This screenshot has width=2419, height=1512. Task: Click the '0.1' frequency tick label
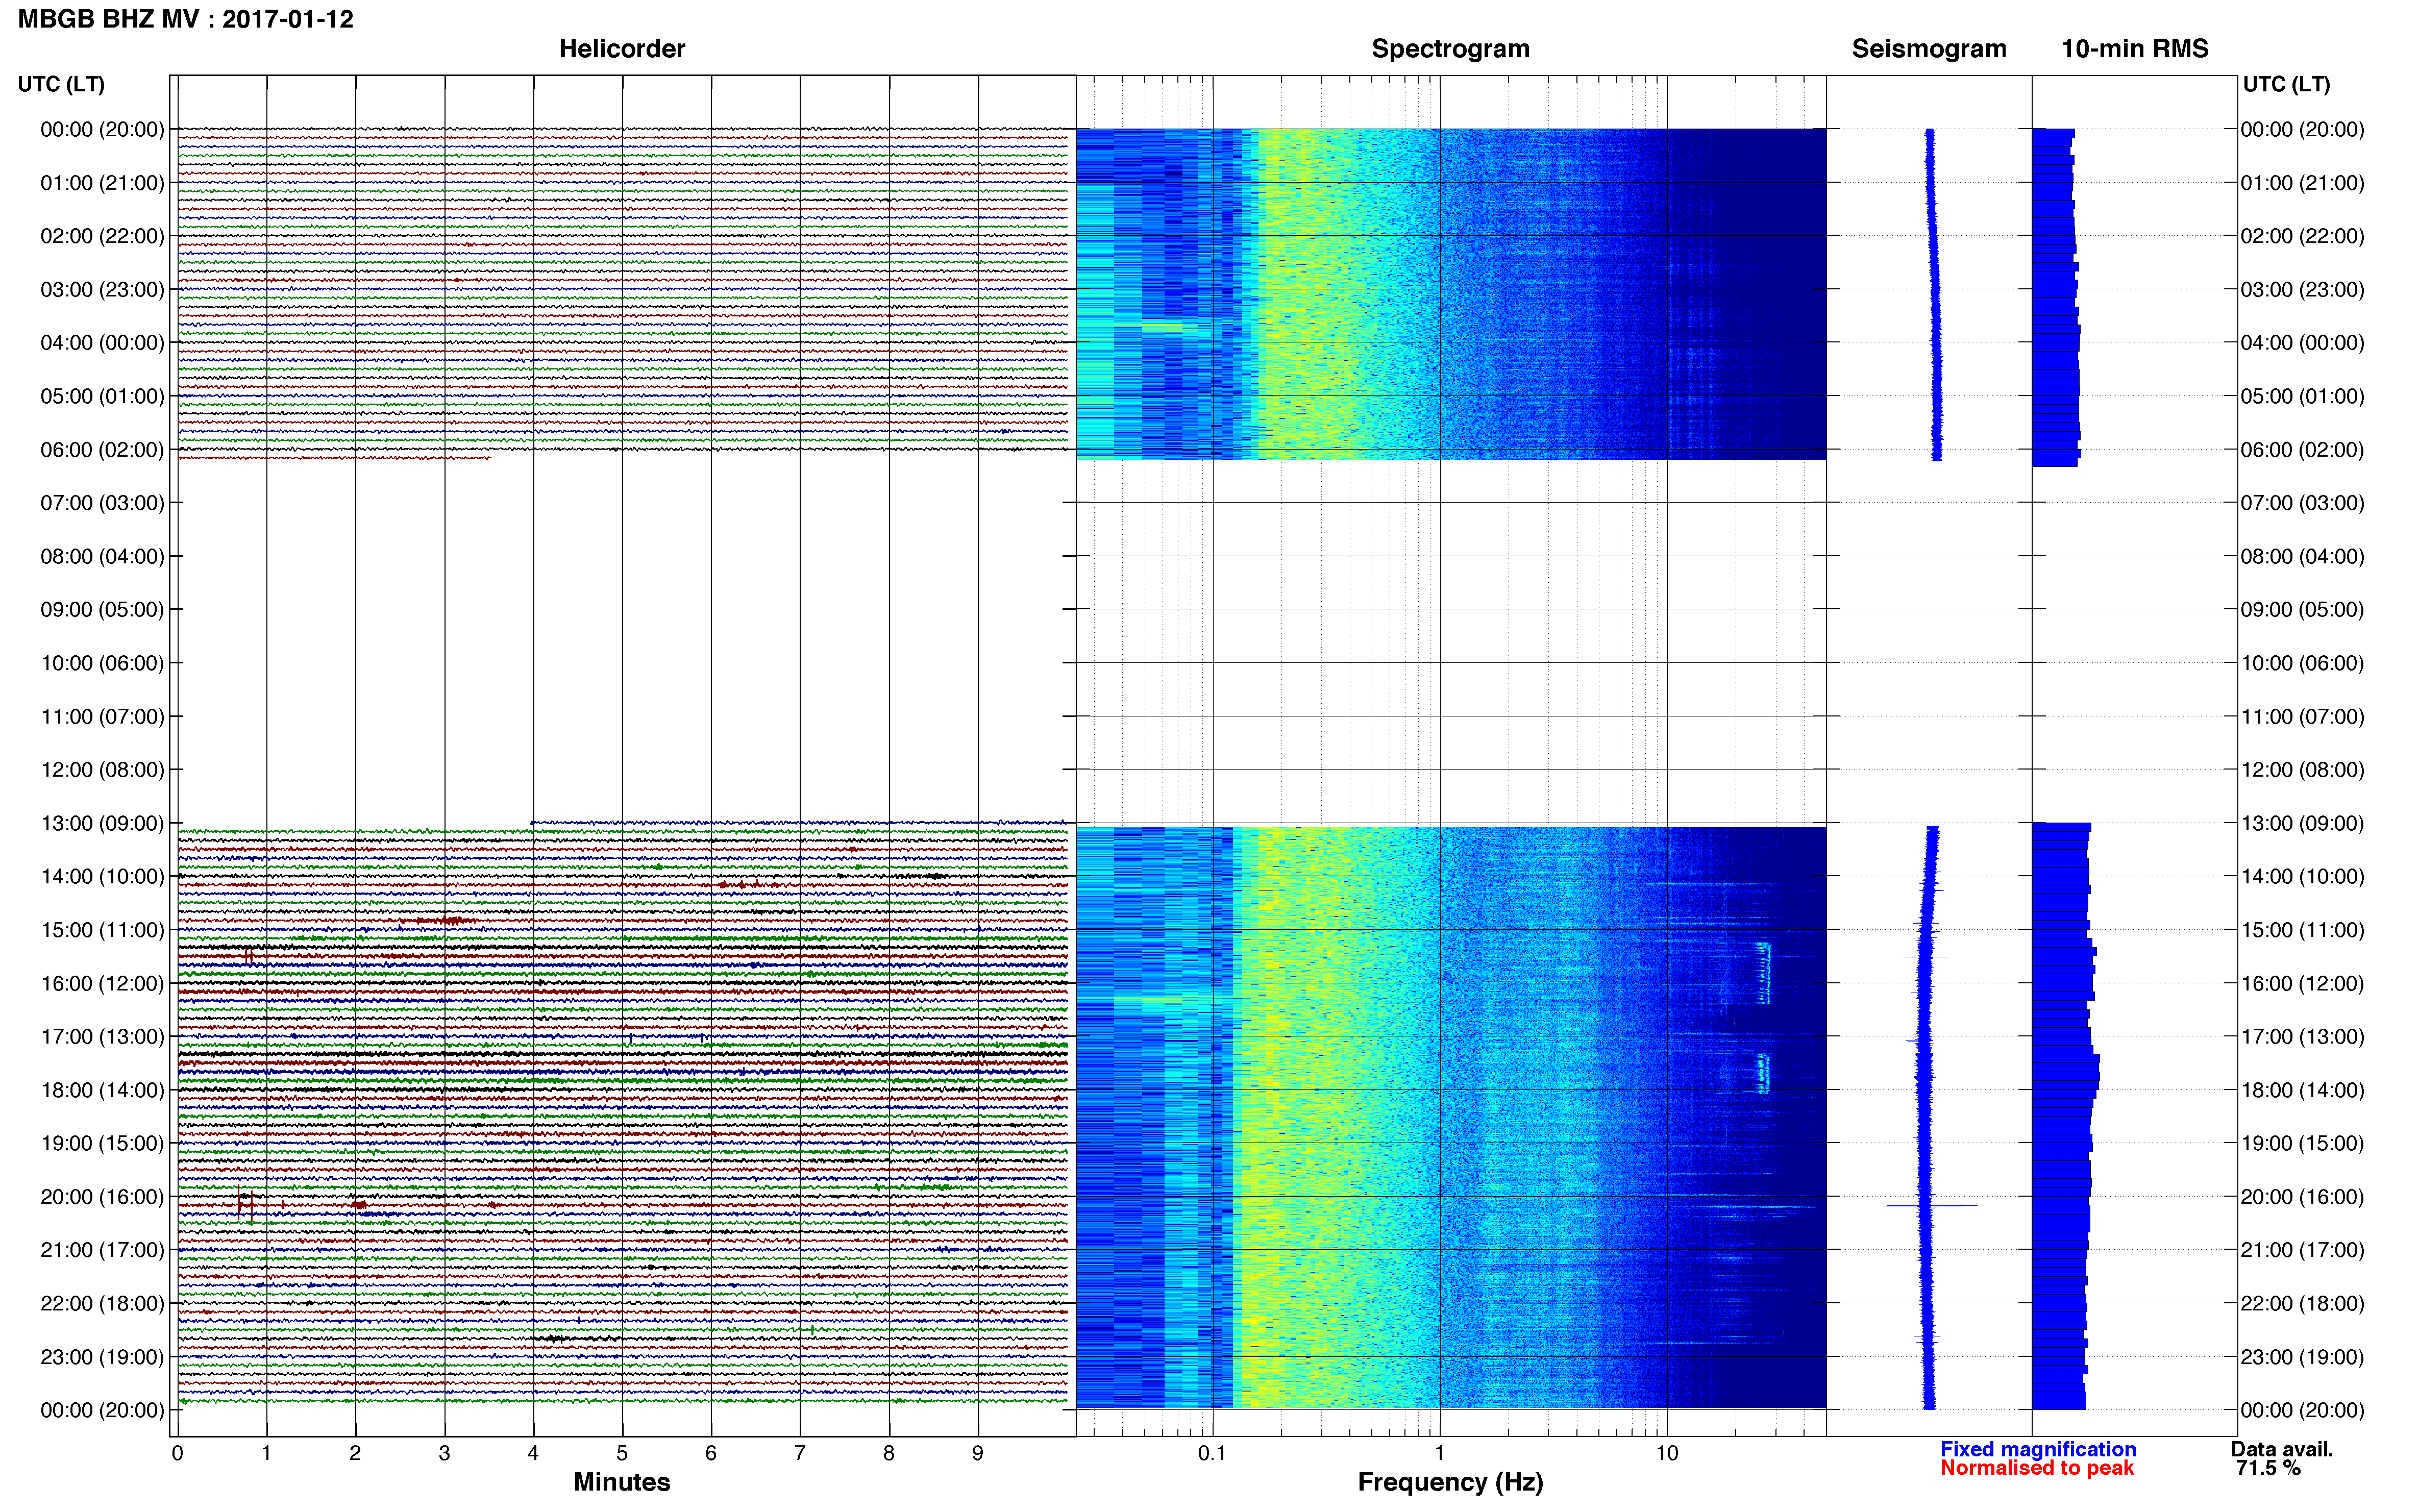[x=1212, y=1453]
